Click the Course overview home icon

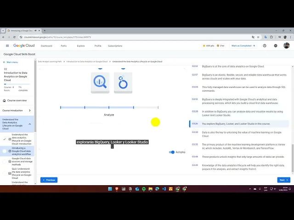(4, 100)
